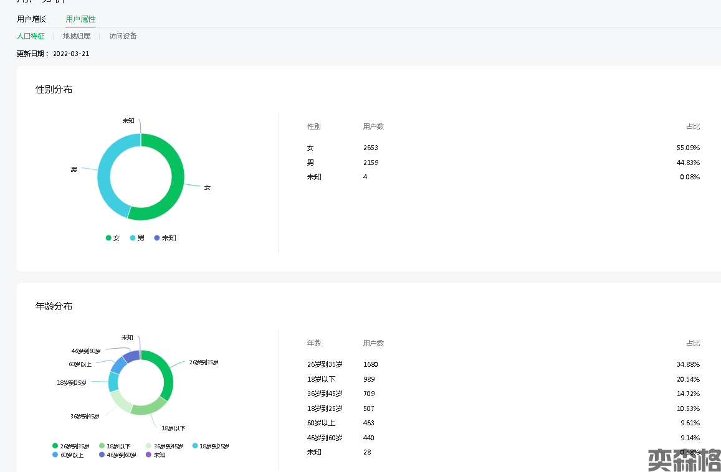This screenshot has height=472, width=721.
Task: Switch to the 用户增长 tab
Action: click(x=32, y=19)
